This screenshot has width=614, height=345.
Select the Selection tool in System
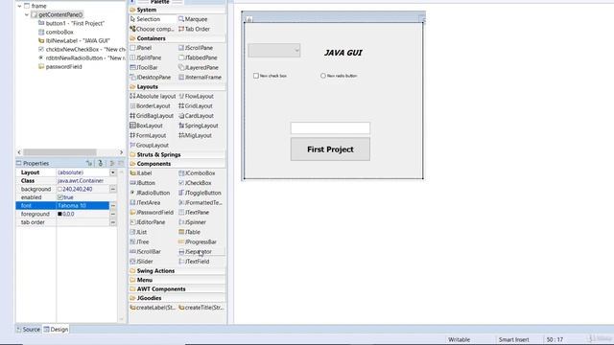[145, 19]
